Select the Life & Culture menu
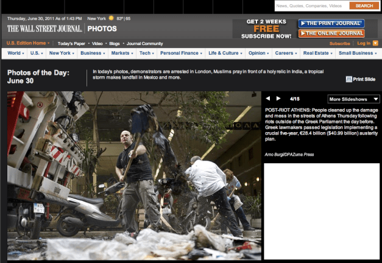 (x=225, y=53)
